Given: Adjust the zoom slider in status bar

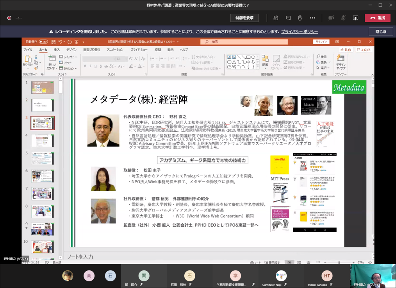Looking at the screenshot, I should coord(339,263).
